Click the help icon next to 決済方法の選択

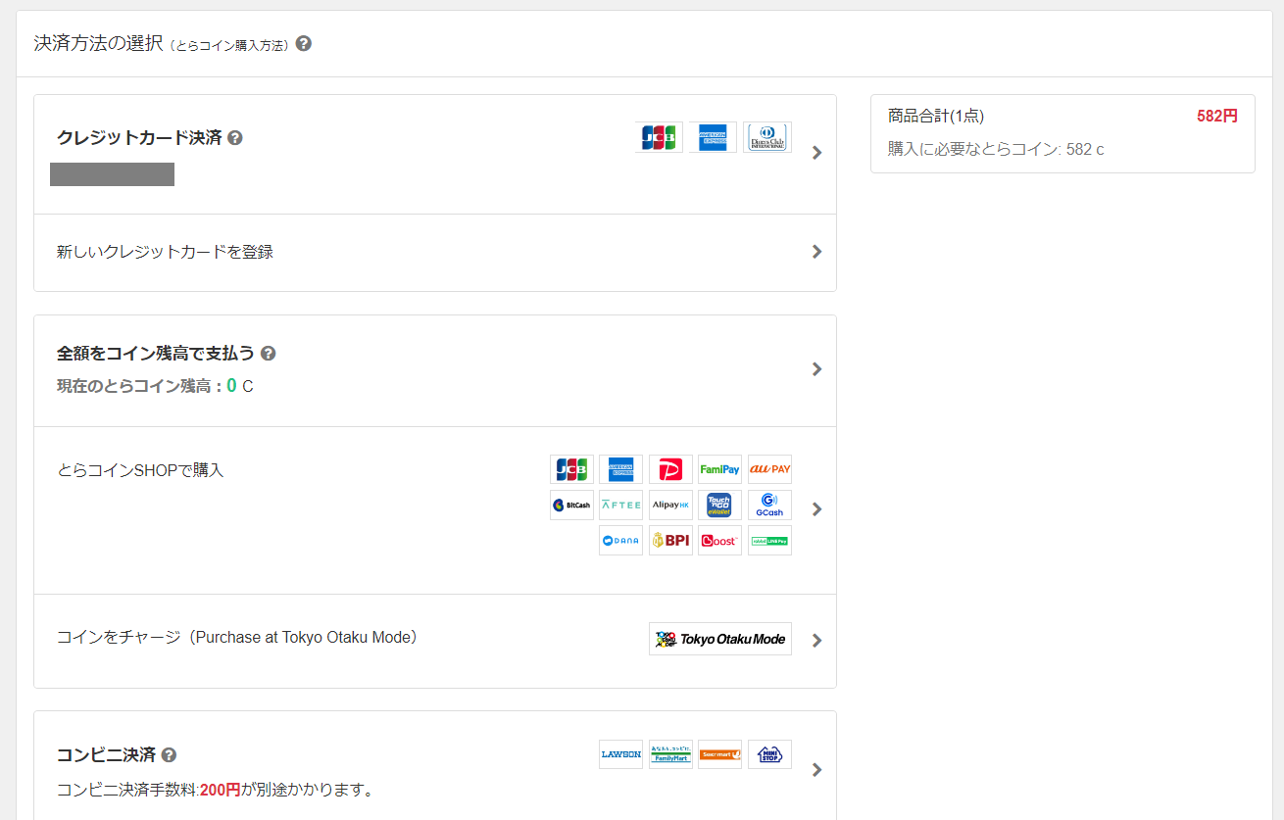(x=303, y=43)
